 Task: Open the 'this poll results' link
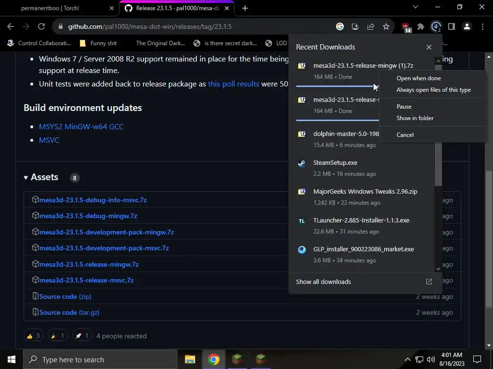234,84
